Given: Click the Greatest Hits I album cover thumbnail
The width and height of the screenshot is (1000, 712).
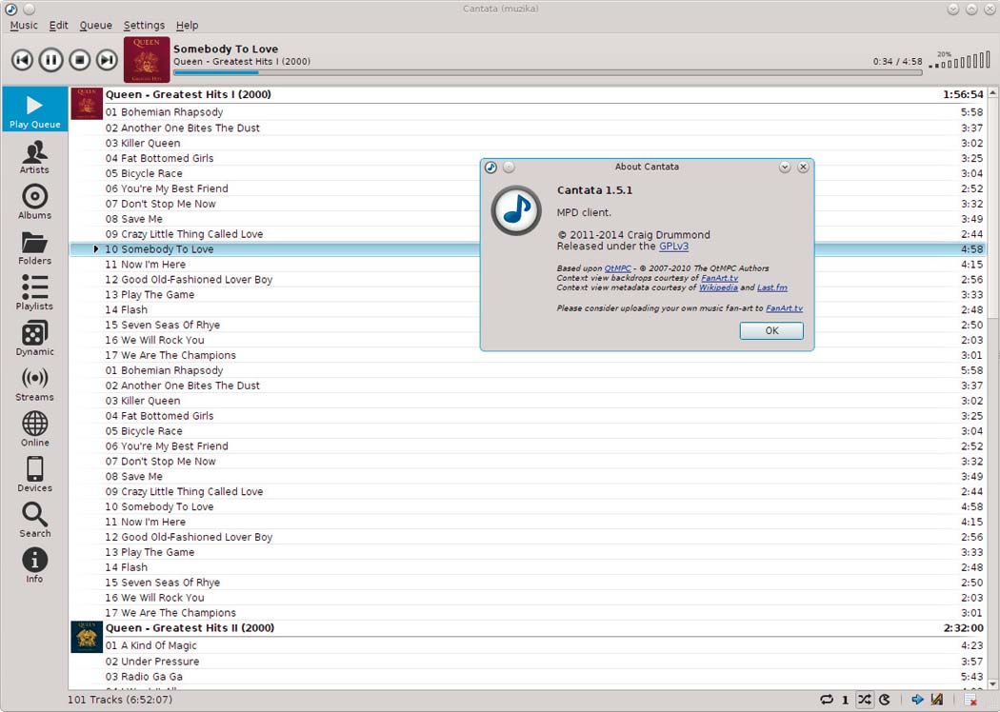Looking at the screenshot, I should tap(87, 103).
